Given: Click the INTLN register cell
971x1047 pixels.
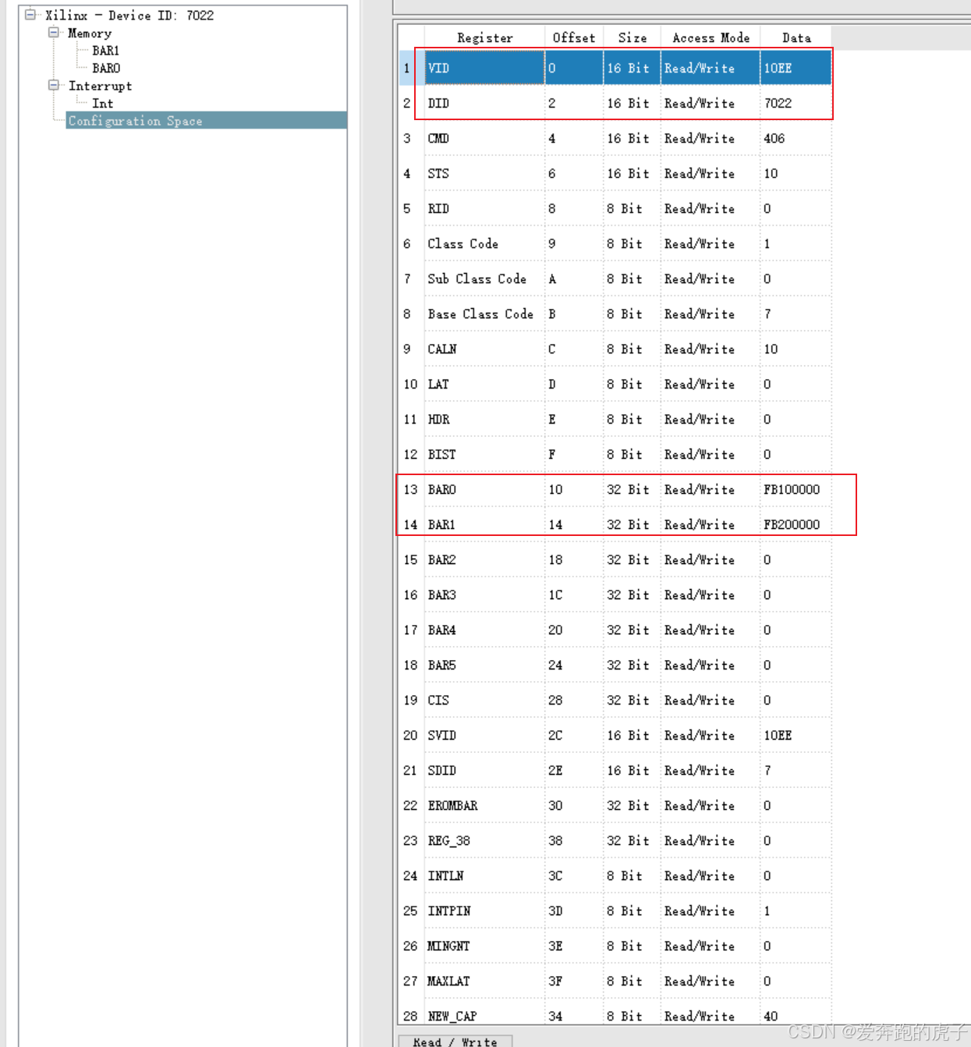Looking at the screenshot, I should point(484,875).
